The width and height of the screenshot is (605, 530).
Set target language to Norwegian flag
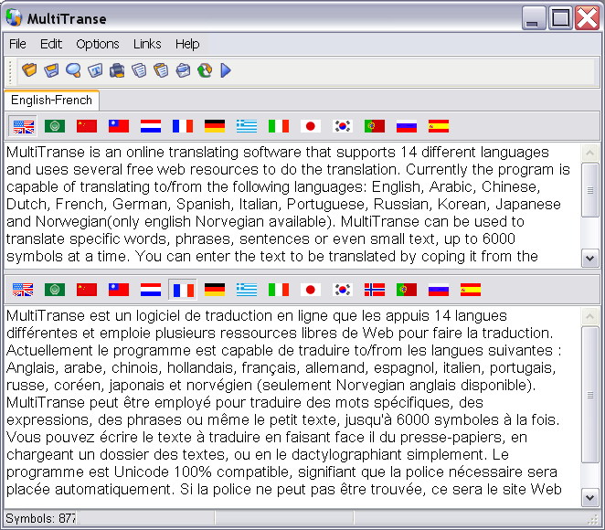point(375,290)
